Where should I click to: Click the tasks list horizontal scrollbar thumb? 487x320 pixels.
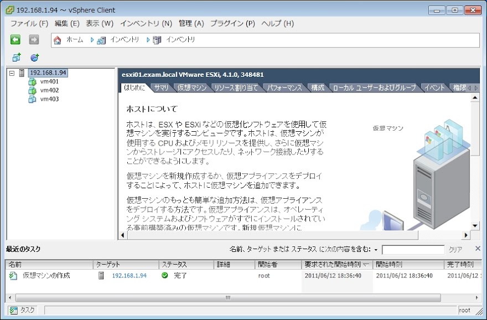tap(228, 298)
